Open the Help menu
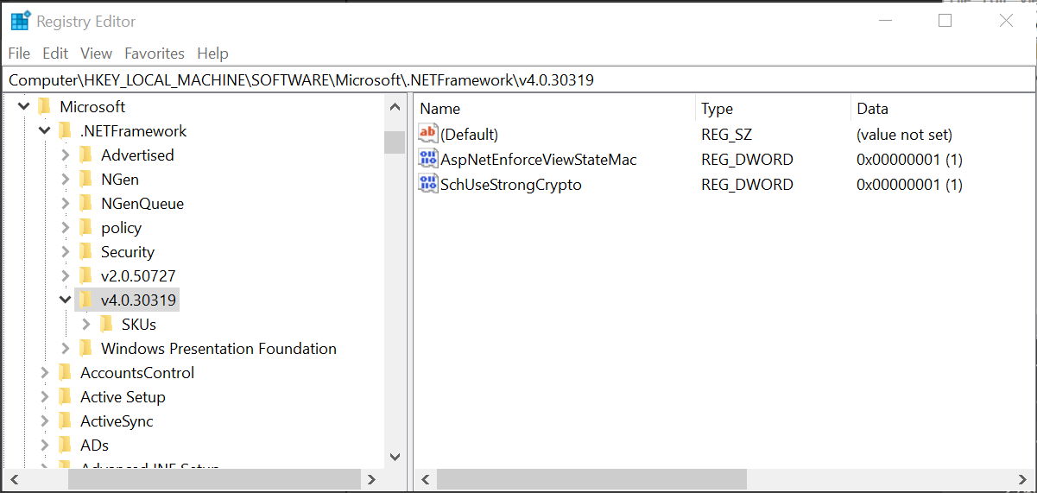This screenshot has height=493, width=1037. click(x=212, y=54)
